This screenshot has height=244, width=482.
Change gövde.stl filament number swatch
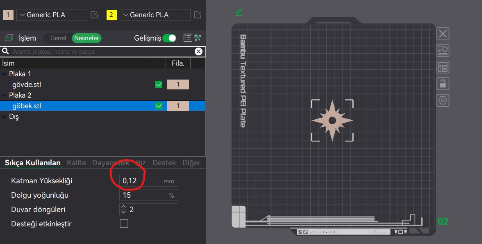(x=178, y=84)
